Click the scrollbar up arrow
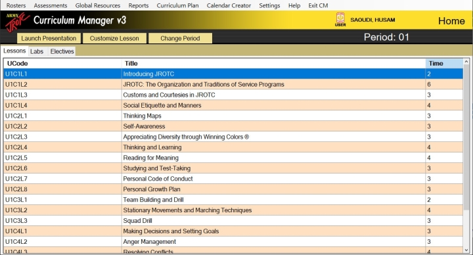473x255 pixels. click(x=466, y=62)
